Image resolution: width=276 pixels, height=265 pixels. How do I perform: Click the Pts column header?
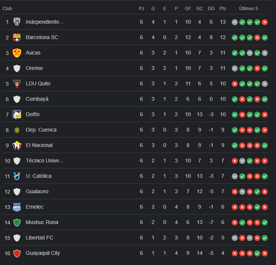(x=223, y=9)
